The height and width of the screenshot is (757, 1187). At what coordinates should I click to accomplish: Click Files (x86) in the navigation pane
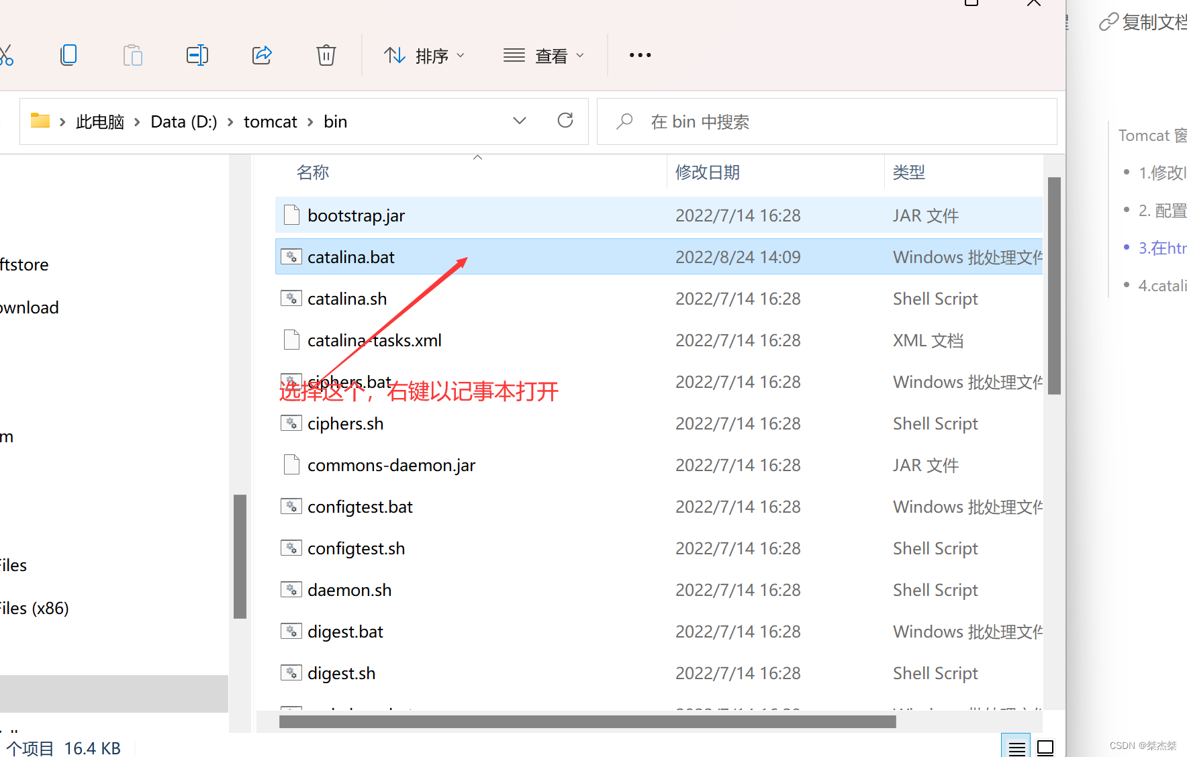point(34,608)
